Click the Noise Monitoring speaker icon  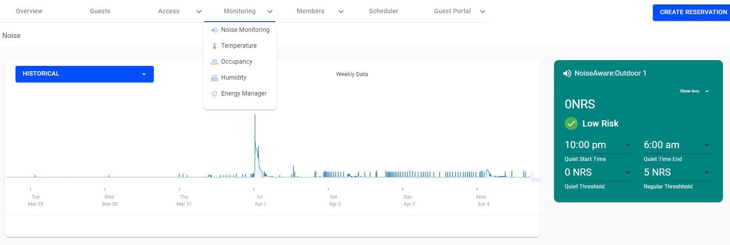pos(214,30)
